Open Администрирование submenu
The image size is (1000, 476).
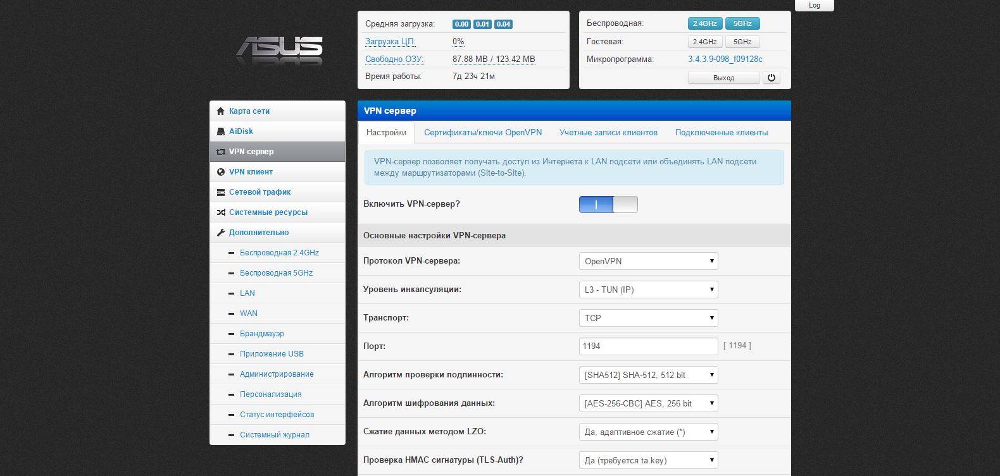click(x=277, y=374)
